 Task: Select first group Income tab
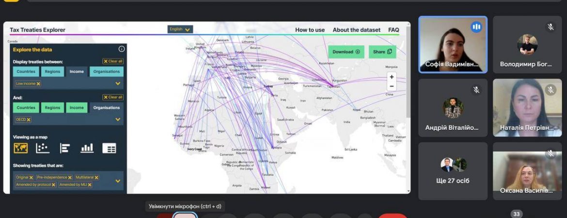tap(77, 72)
